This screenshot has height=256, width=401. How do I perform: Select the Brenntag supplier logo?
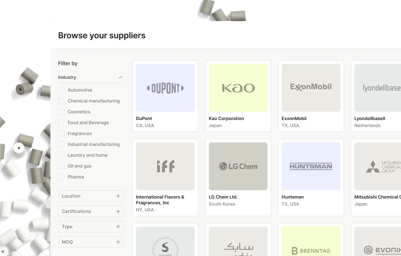coord(311,243)
